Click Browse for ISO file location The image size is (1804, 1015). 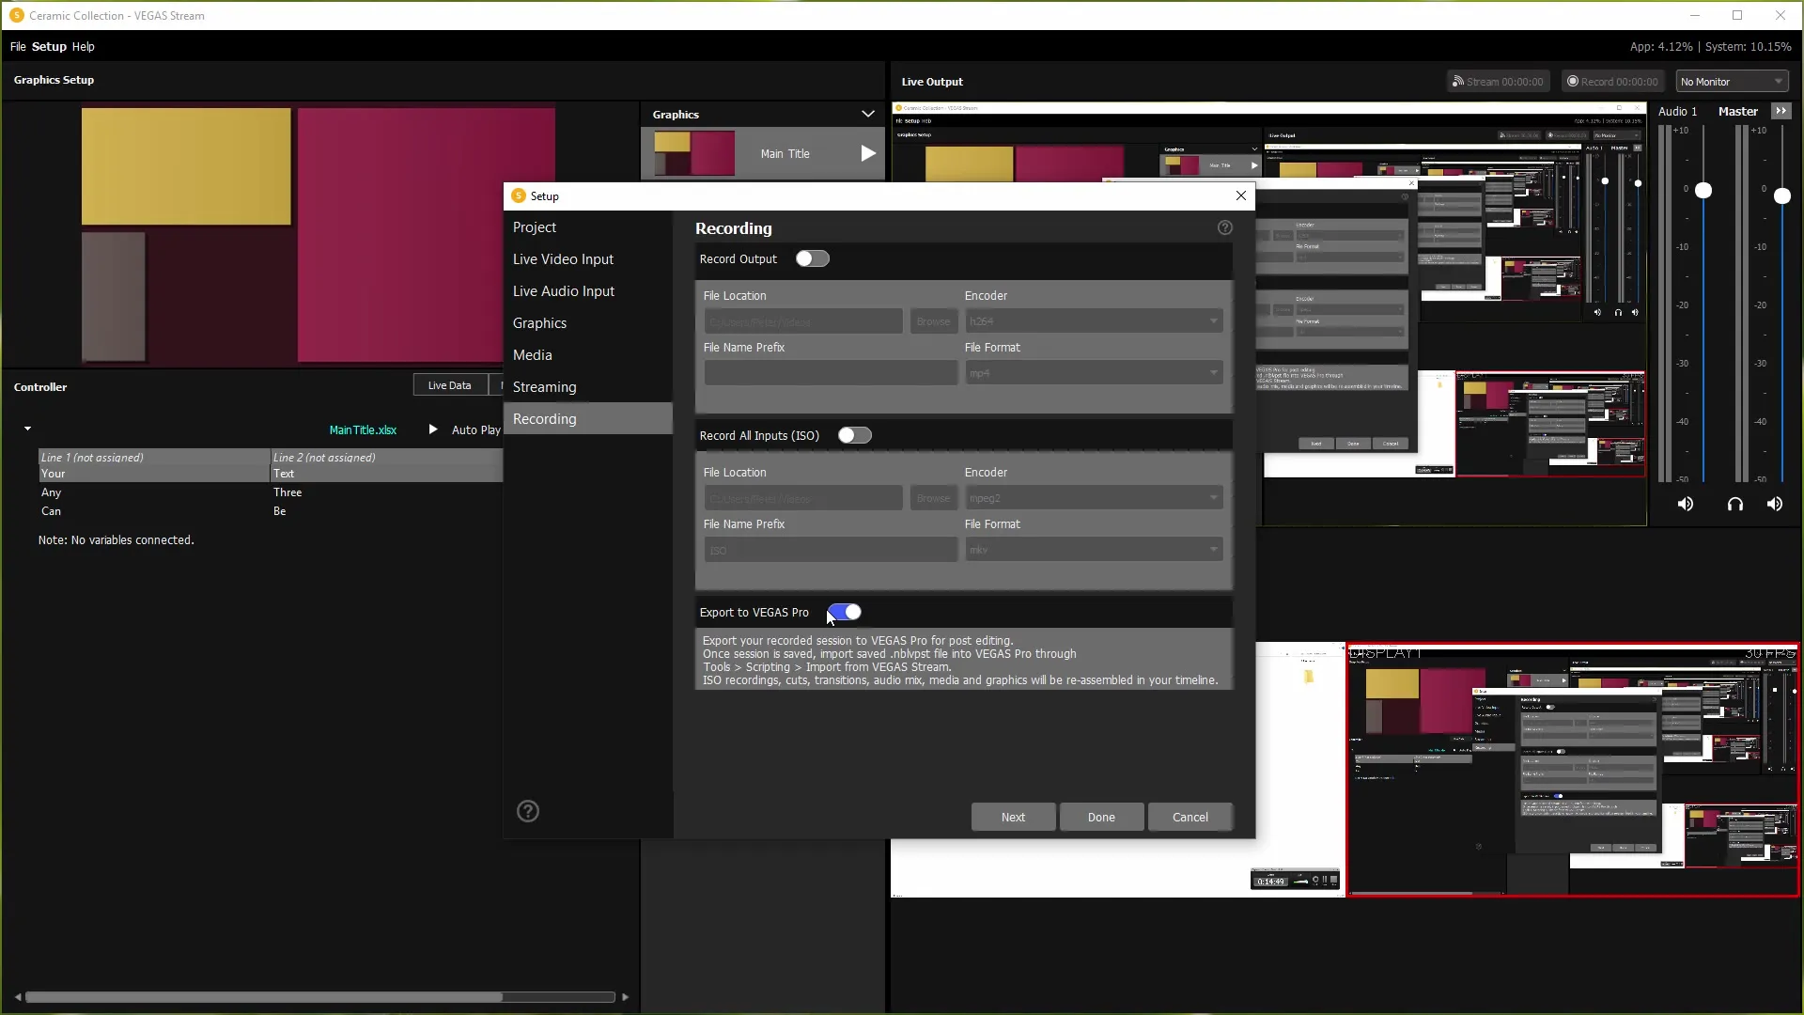pyautogui.click(x=933, y=498)
